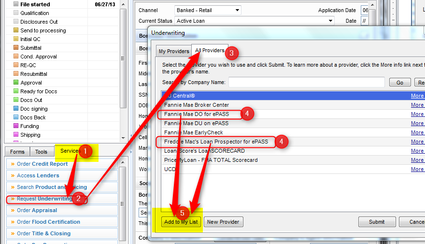Select the UCD provider row
Image resolution: width=425 pixels, height=244 pixels.
[x=293, y=170]
